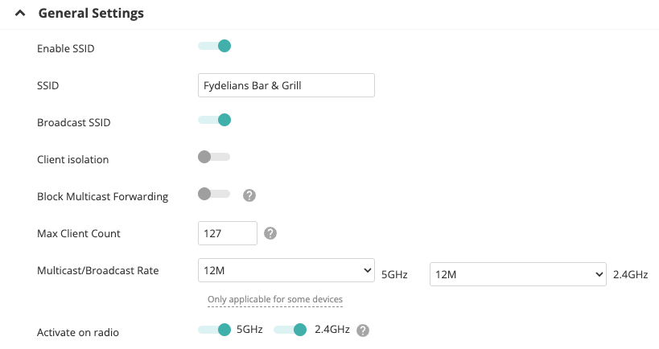The height and width of the screenshot is (349, 659).
Task: Toggle the 2.4GHz radio activation switch
Action: click(290, 329)
